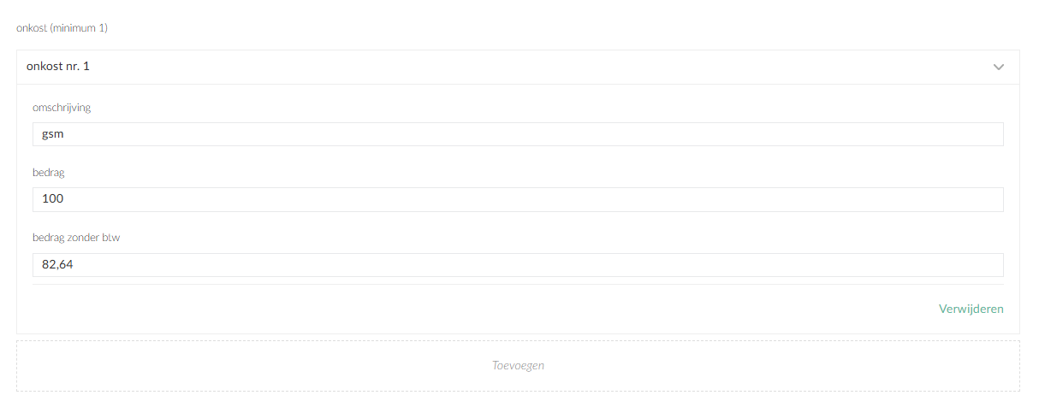Click the 82,64 value
The width and height of the screenshot is (1039, 407).
click(x=57, y=265)
